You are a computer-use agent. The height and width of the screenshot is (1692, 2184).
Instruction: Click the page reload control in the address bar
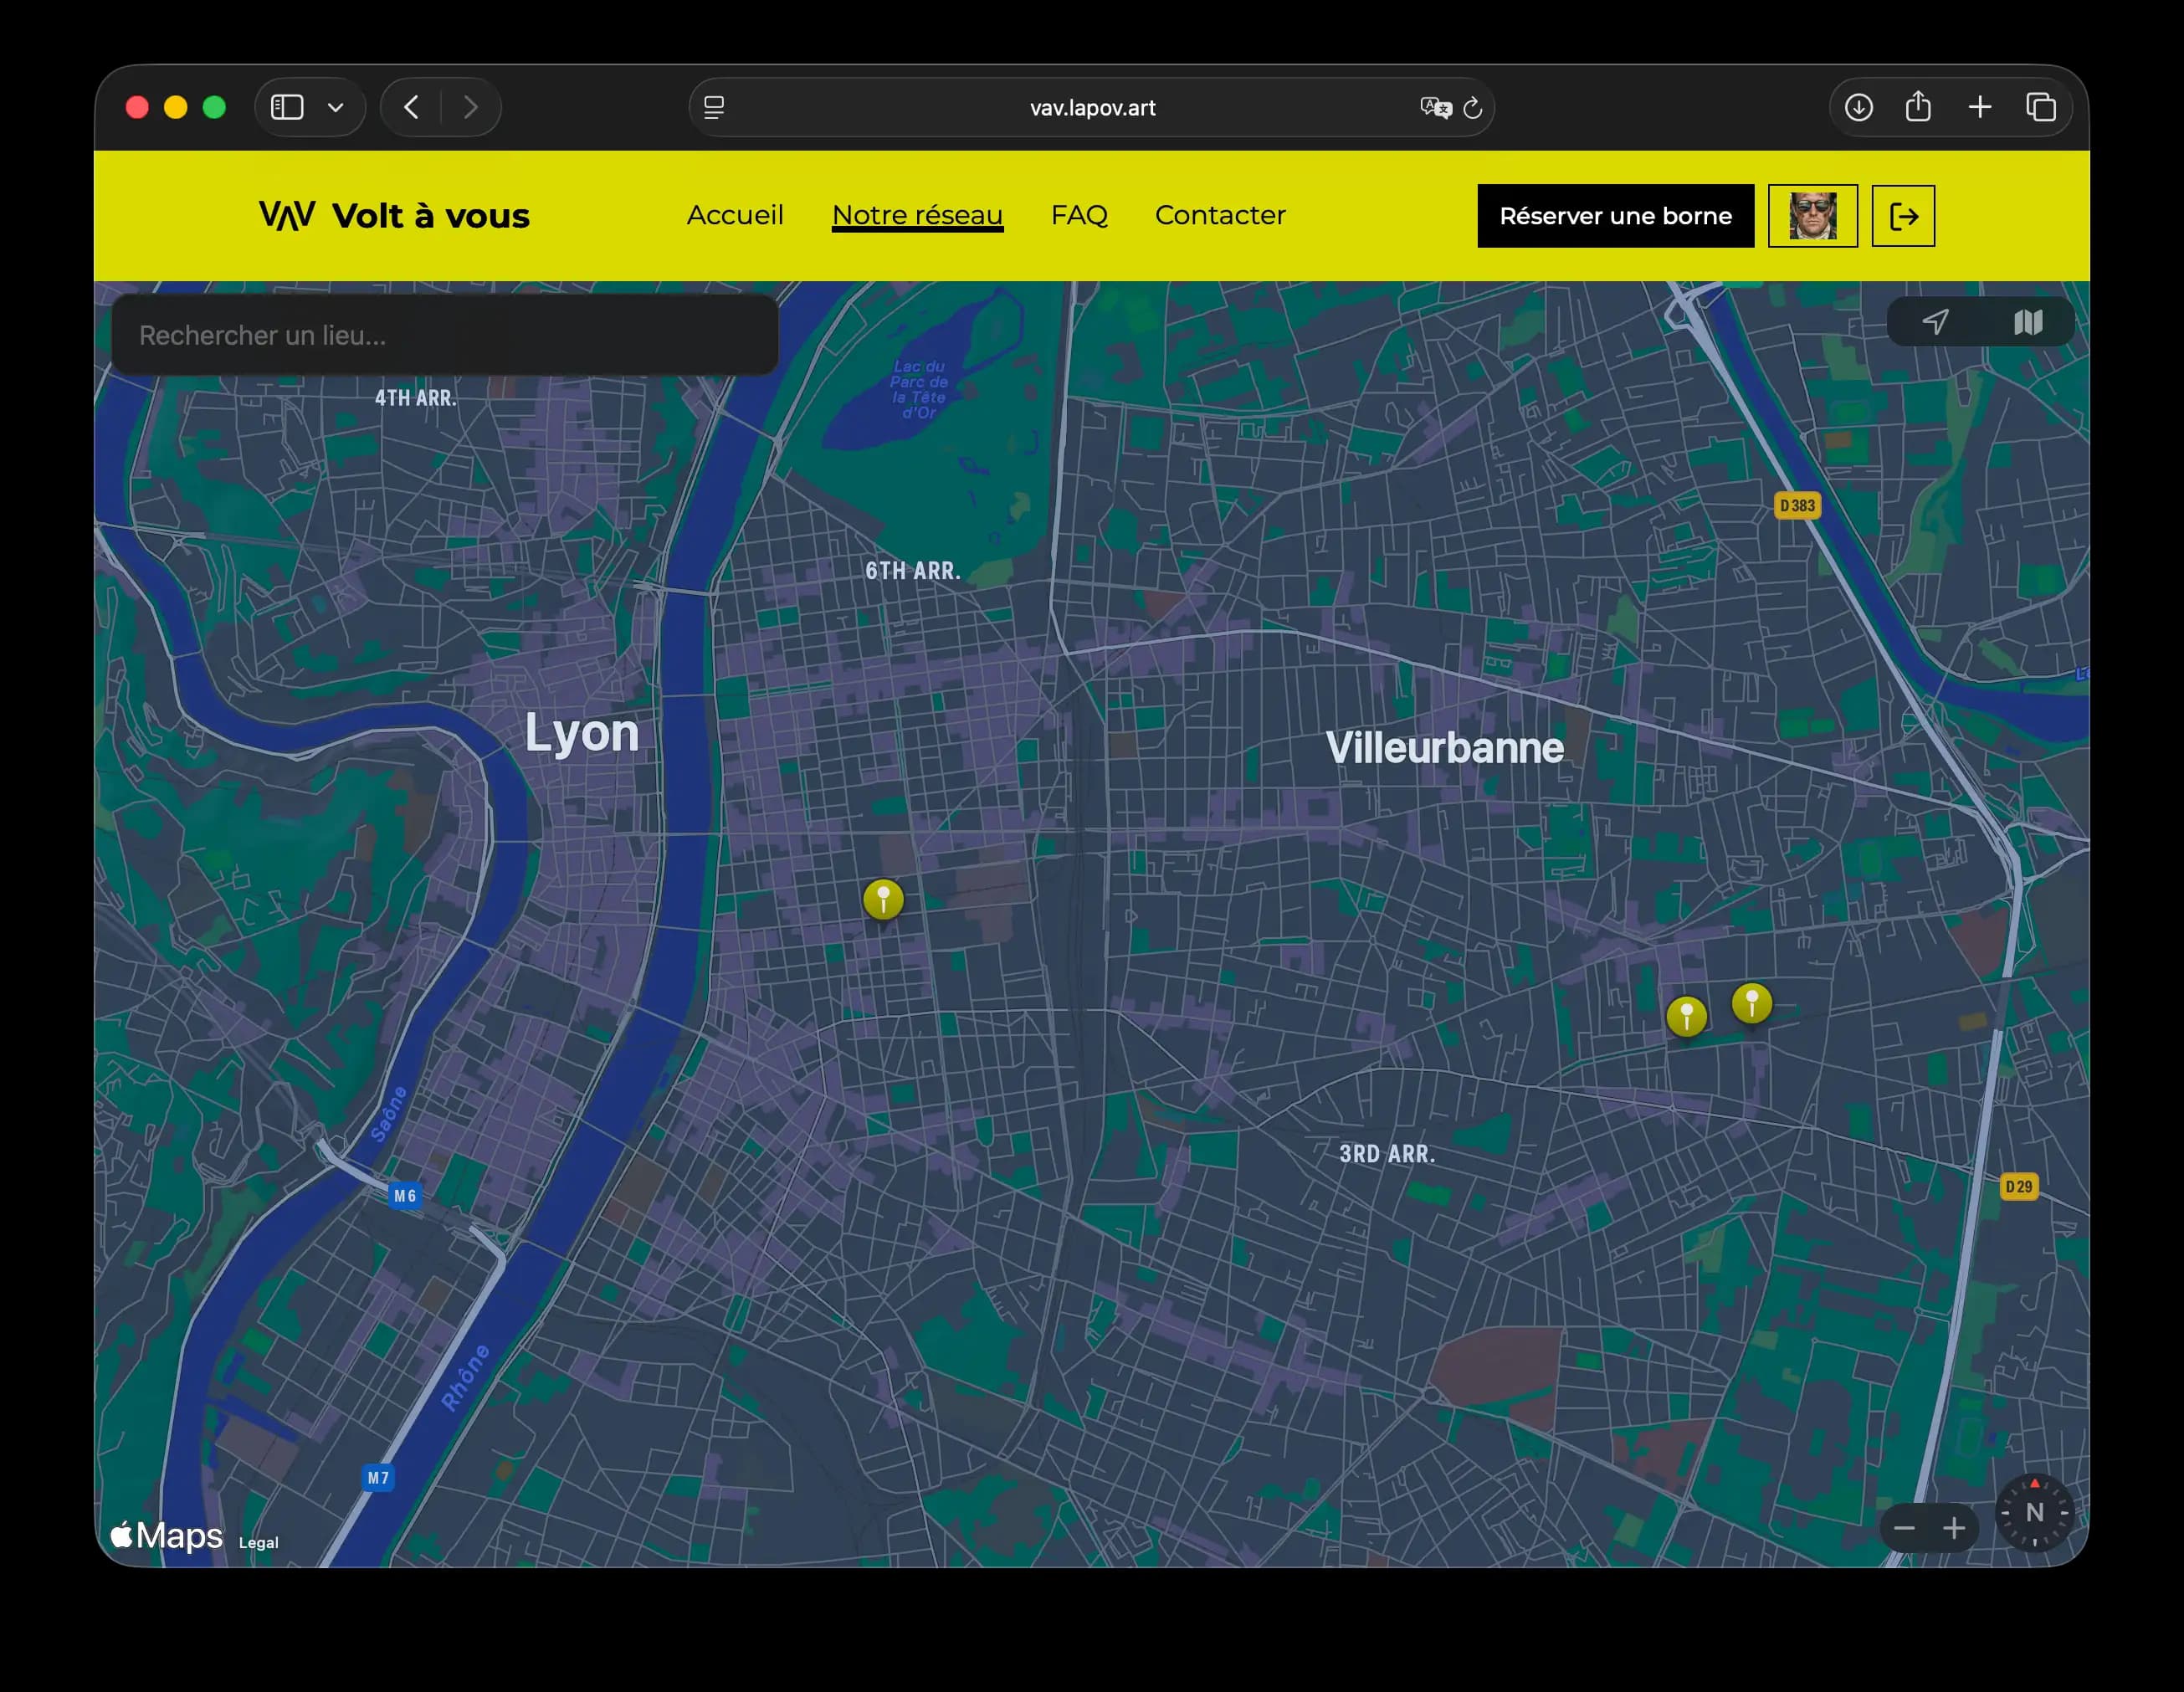tap(1471, 108)
